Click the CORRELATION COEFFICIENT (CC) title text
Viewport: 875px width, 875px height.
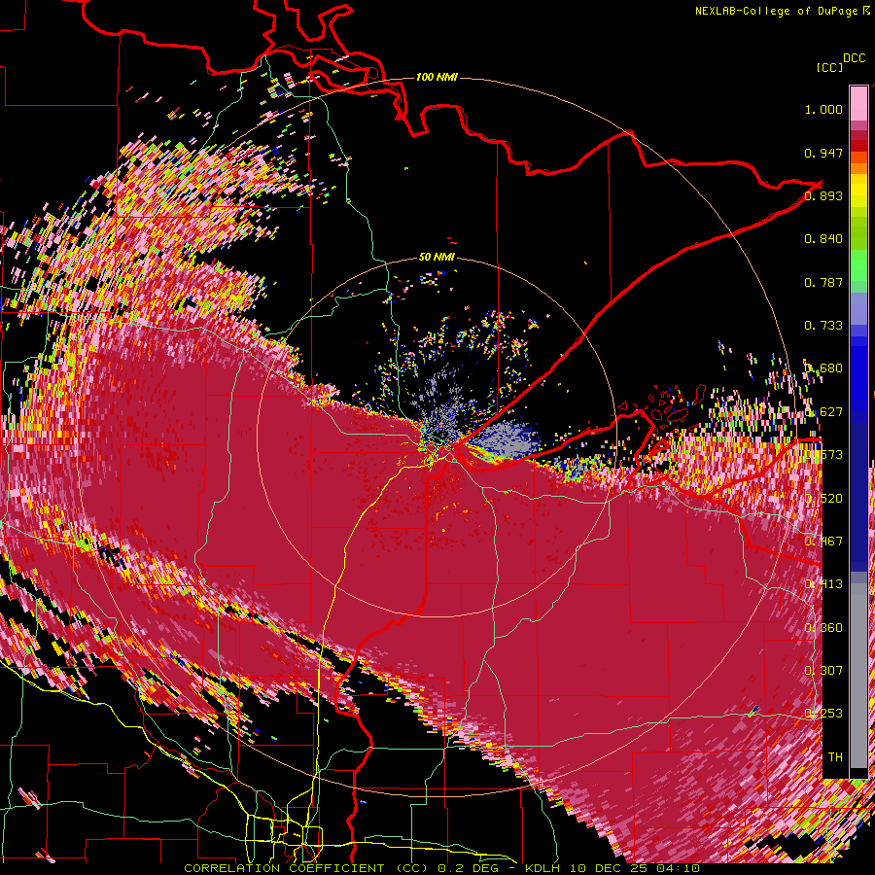(x=306, y=868)
